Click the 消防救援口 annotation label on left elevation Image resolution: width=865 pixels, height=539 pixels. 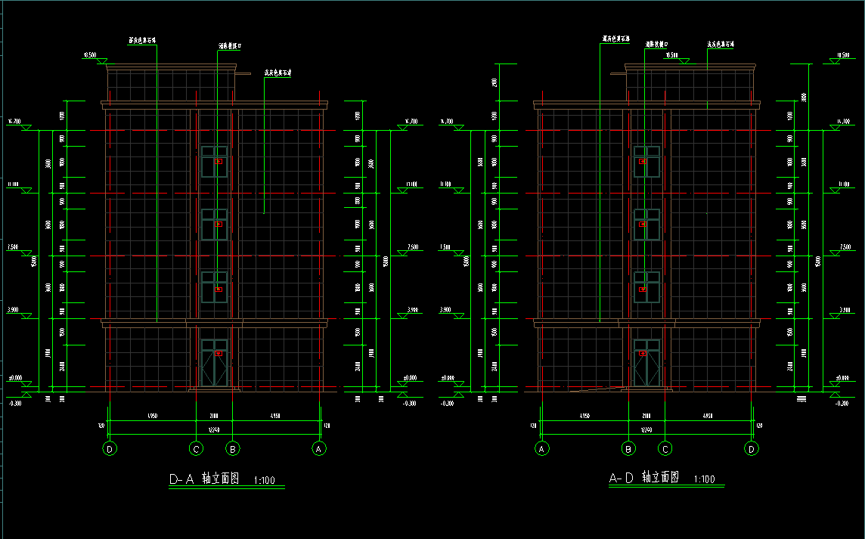230,47
